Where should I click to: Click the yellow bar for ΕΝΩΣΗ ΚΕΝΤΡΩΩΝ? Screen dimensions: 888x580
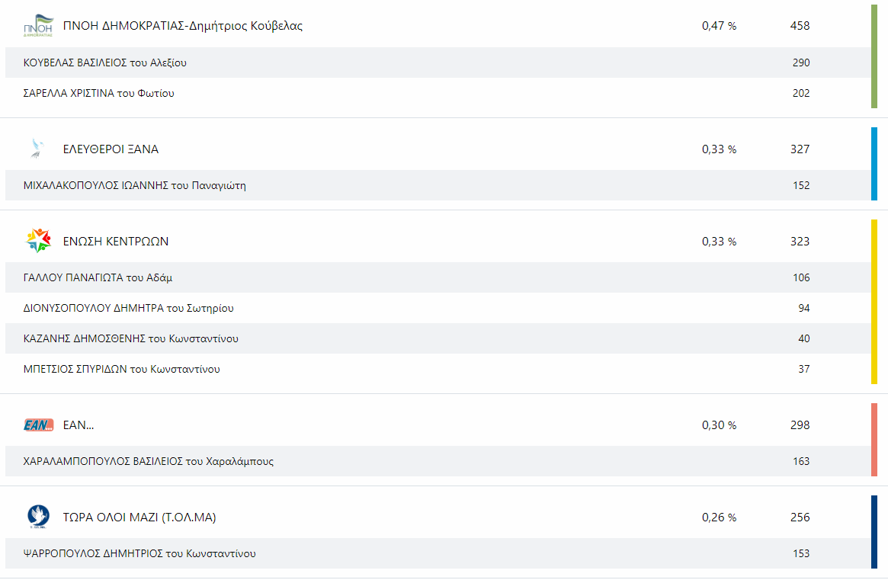click(x=874, y=301)
